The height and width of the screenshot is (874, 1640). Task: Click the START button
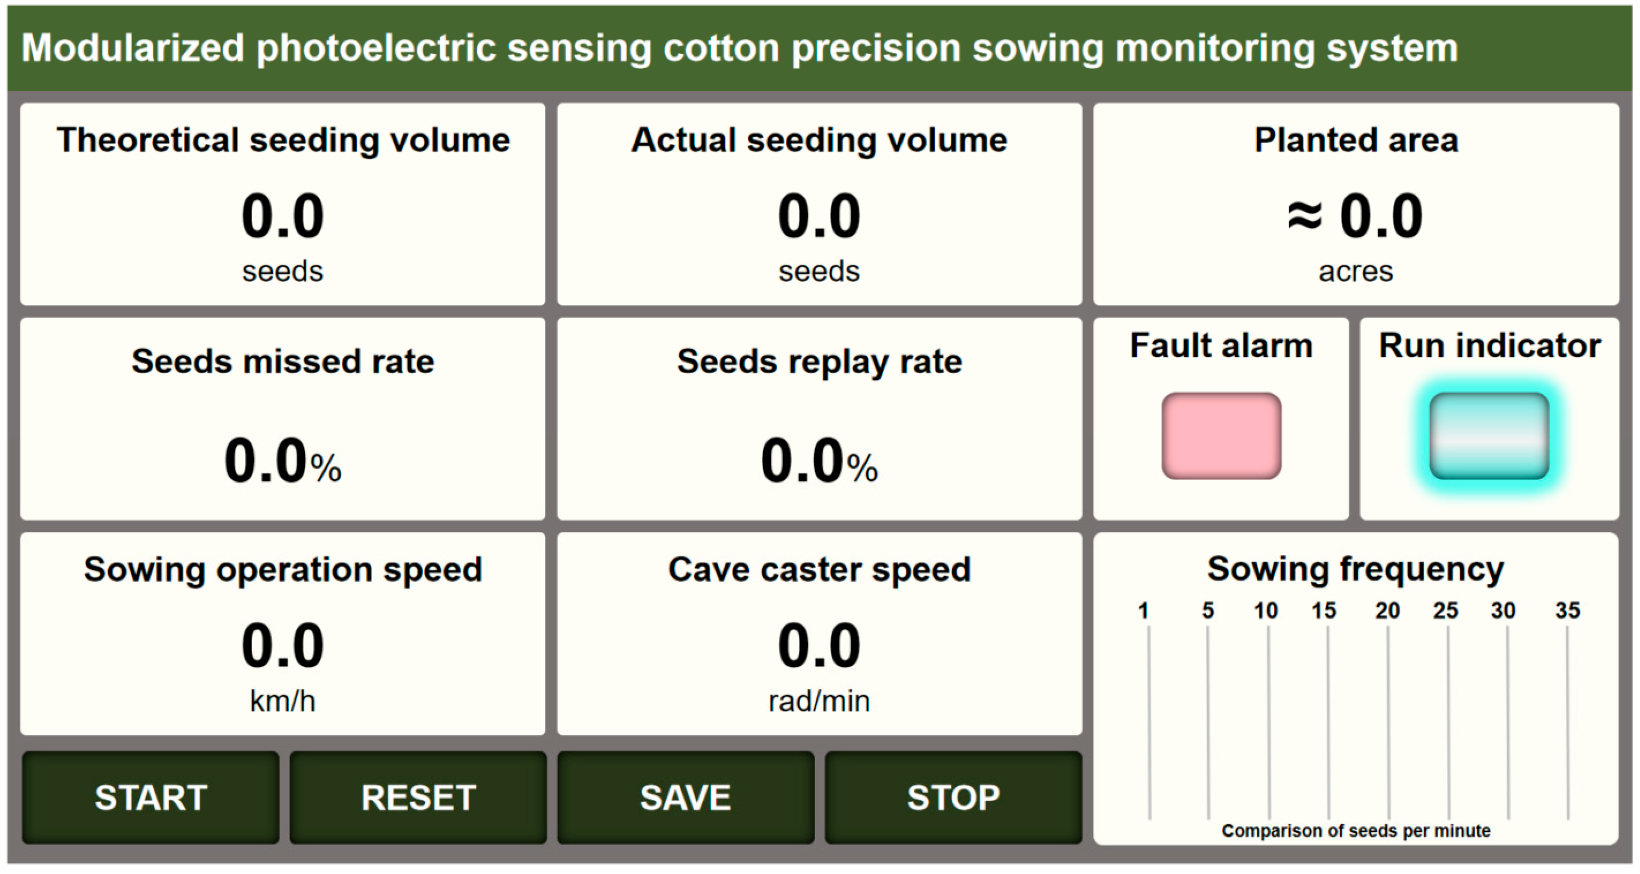[151, 797]
